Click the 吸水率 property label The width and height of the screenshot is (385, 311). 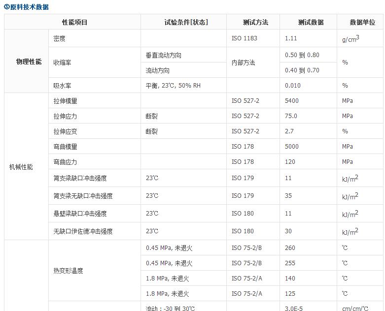coord(63,86)
